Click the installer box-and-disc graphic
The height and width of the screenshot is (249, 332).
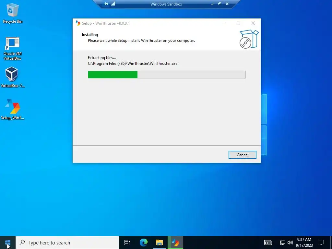click(249, 39)
